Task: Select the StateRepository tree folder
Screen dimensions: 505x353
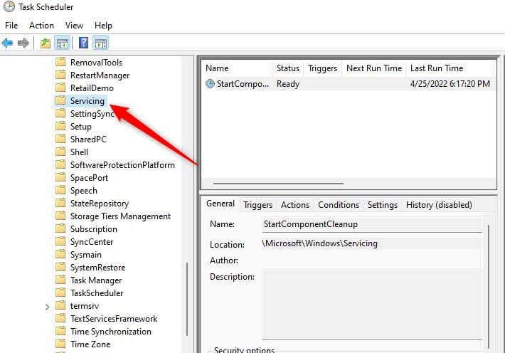Action: click(99, 203)
